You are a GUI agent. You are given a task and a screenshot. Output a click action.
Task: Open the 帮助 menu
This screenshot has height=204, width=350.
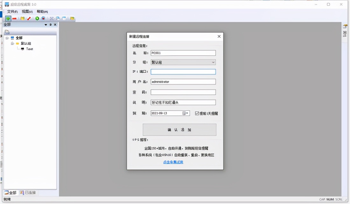42,11
